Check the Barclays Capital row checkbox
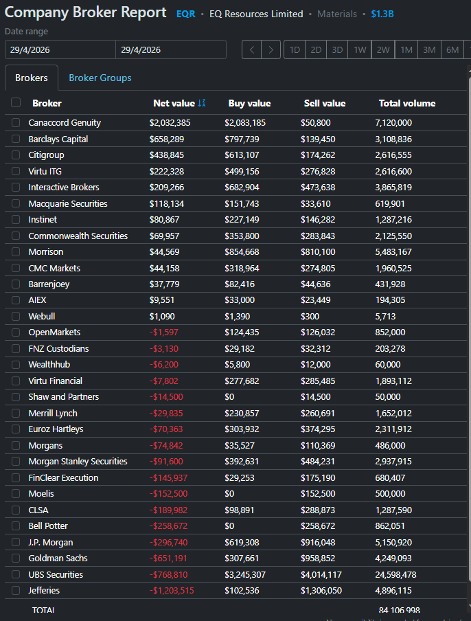Image resolution: width=471 pixels, height=621 pixels. [x=16, y=139]
